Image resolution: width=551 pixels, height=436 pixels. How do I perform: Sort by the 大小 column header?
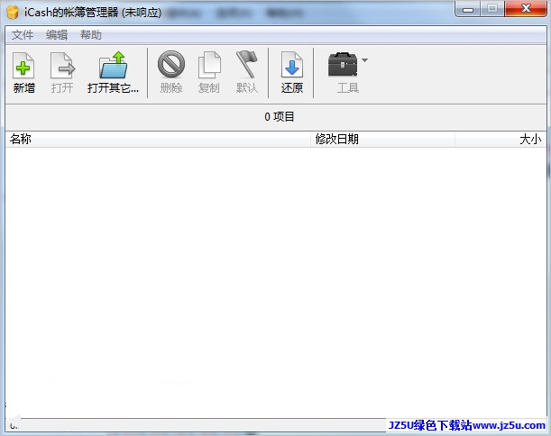tap(500, 140)
